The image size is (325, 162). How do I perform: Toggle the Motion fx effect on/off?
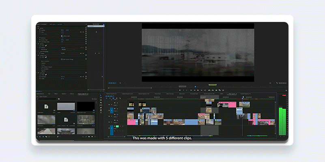[39, 28]
